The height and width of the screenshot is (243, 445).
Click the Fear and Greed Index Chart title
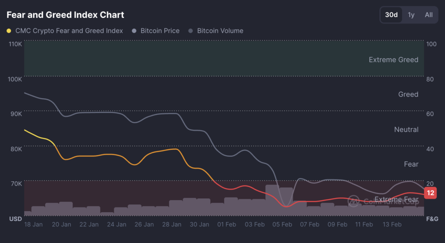tap(65, 15)
